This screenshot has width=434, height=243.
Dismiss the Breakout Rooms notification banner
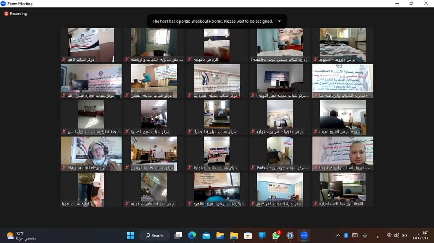[280, 21]
